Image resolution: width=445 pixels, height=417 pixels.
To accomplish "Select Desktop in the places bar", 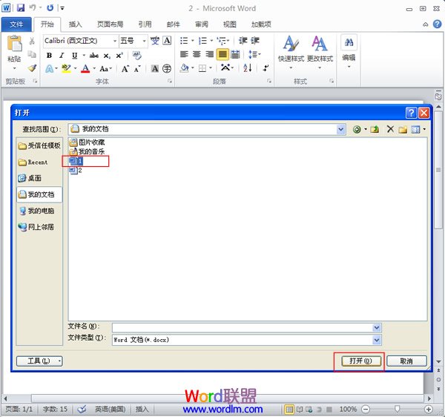I will 30,178.
